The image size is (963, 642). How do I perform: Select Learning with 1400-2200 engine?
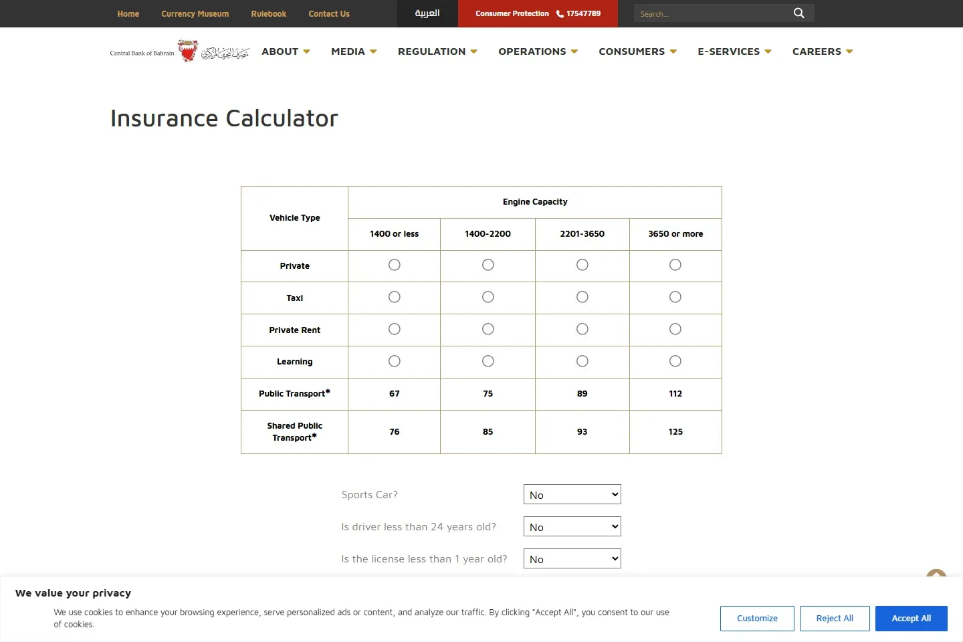click(488, 361)
